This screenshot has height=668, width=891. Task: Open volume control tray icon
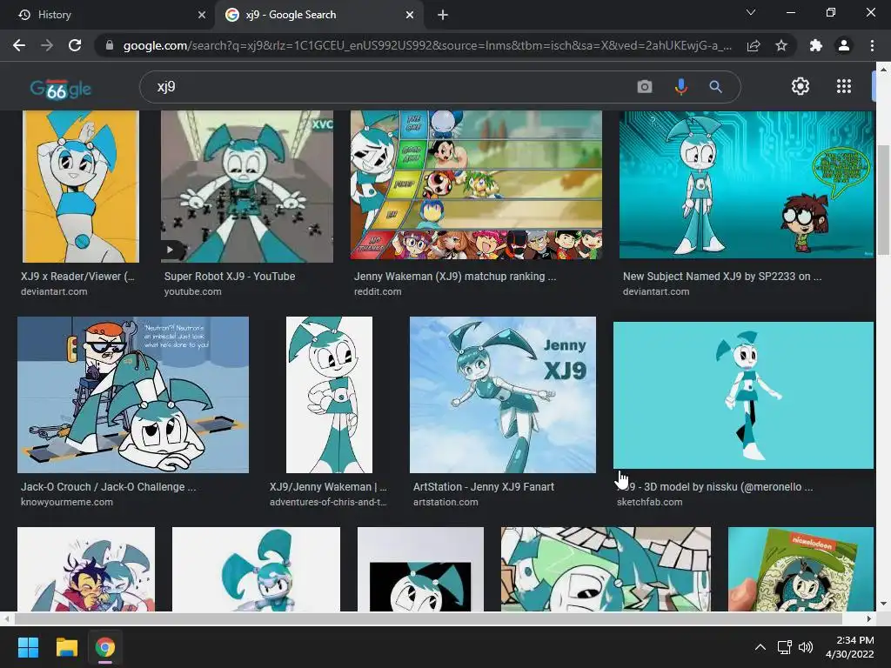tap(806, 647)
